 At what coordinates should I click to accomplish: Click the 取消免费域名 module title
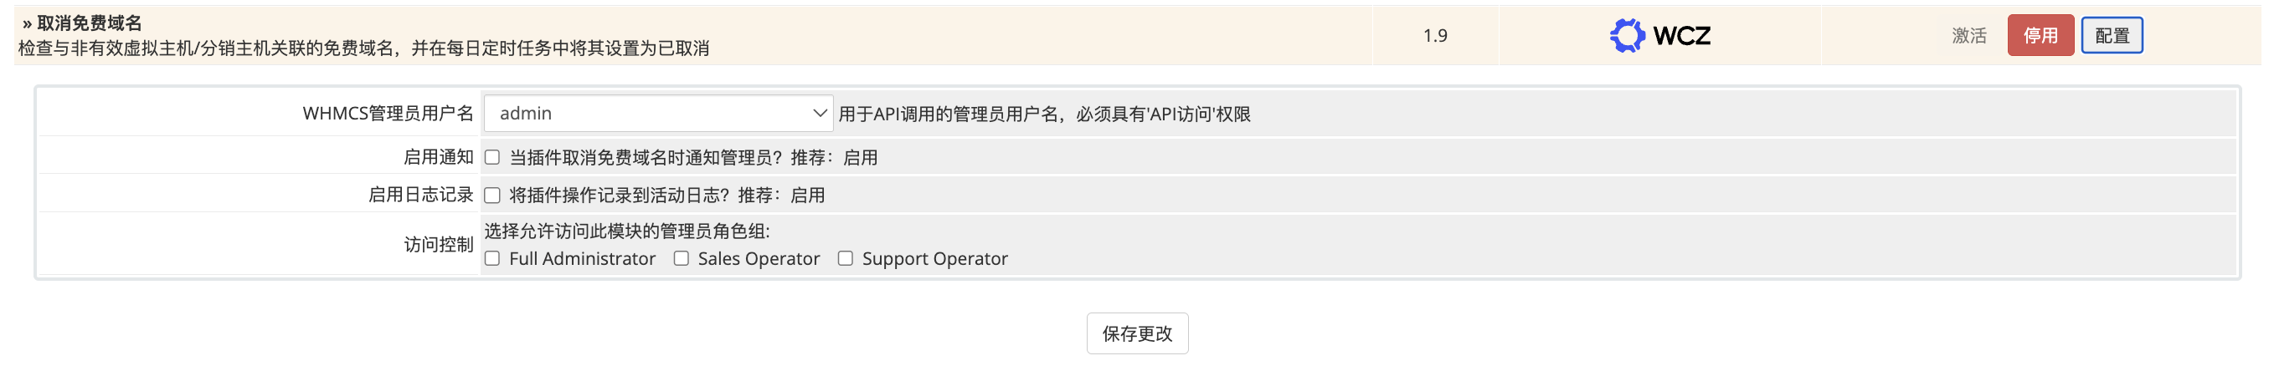coord(89,23)
